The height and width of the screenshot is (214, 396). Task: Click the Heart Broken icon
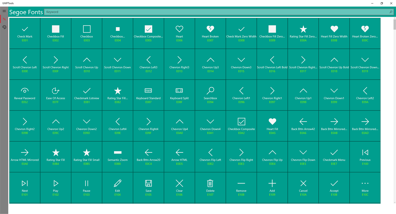click(x=210, y=33)
